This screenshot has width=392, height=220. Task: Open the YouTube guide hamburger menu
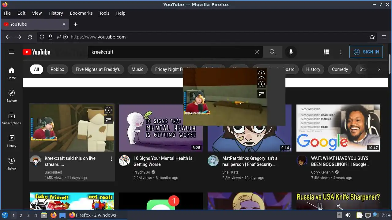(12, 52)
